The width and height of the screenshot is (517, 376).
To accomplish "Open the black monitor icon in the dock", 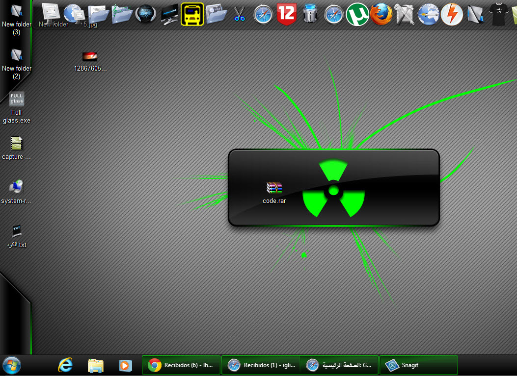I will pos(169,15).
